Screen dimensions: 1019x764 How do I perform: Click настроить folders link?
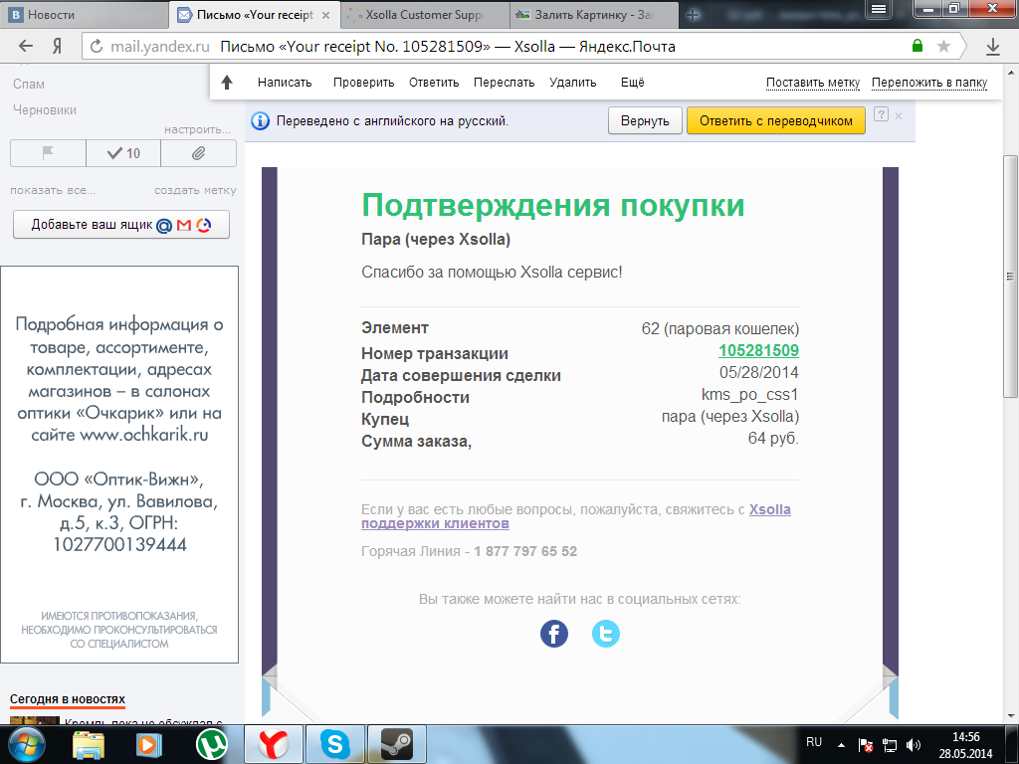point(198,129)
